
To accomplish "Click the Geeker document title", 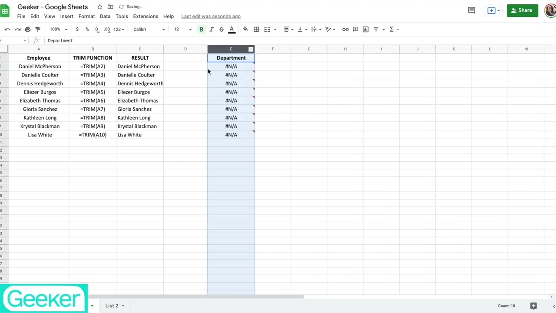I will [53, 7].
